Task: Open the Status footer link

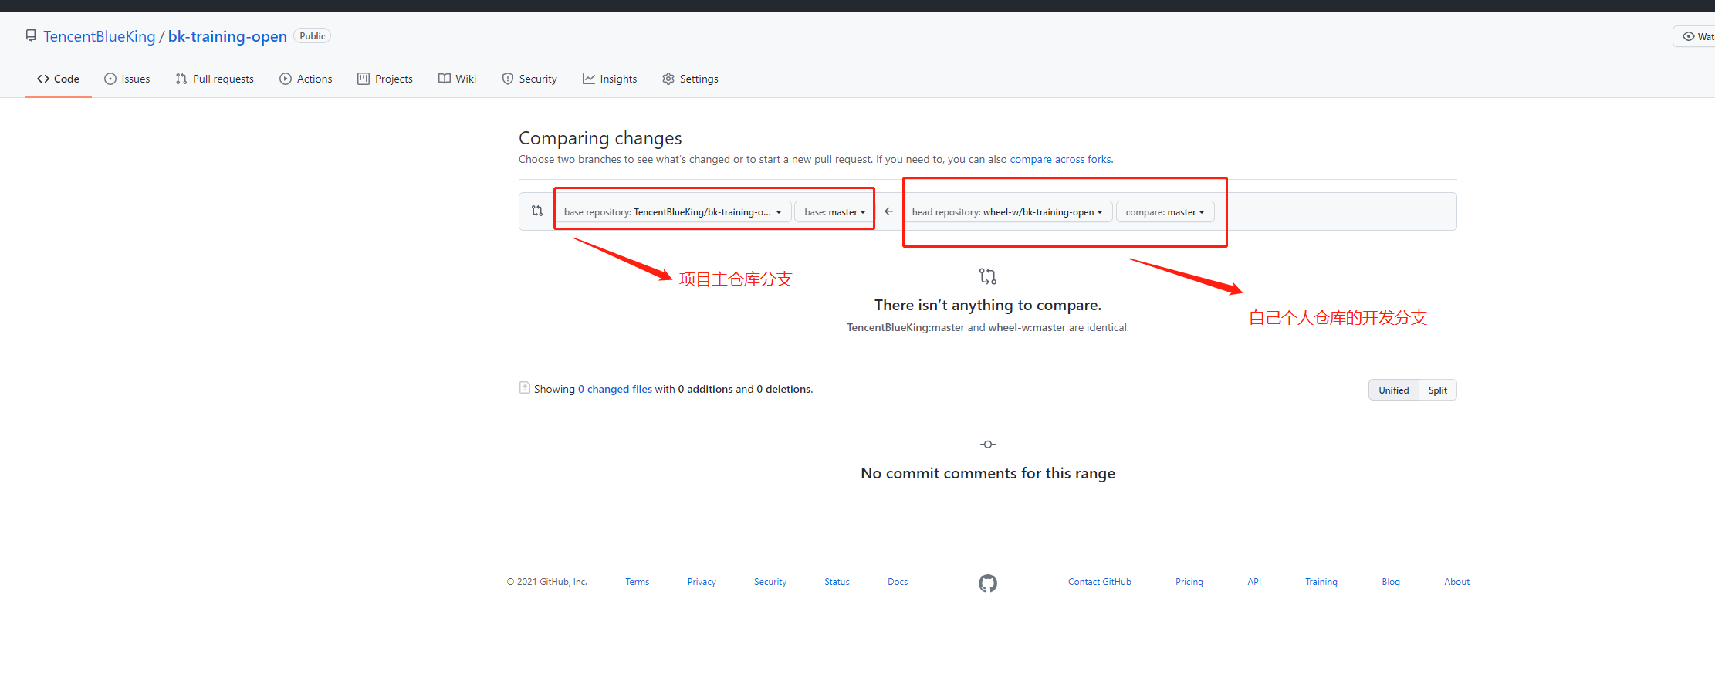Action: pos(837,582)
